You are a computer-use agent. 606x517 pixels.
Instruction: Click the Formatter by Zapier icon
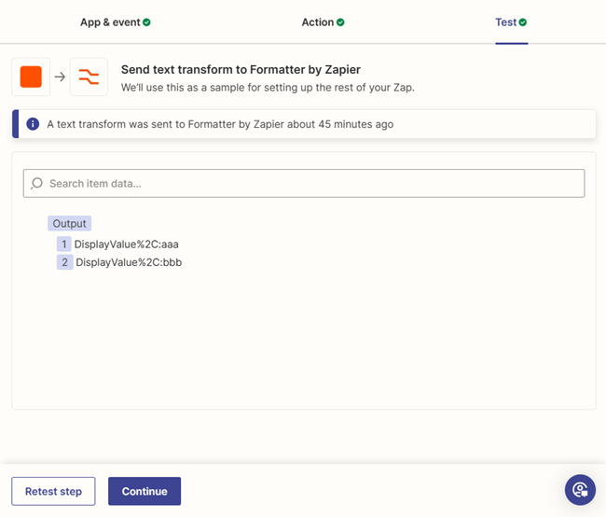89,77
